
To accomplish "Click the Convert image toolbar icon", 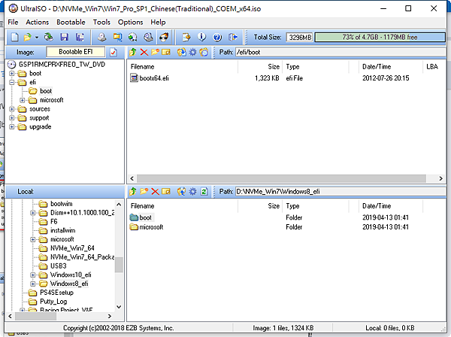I will 132,37.
